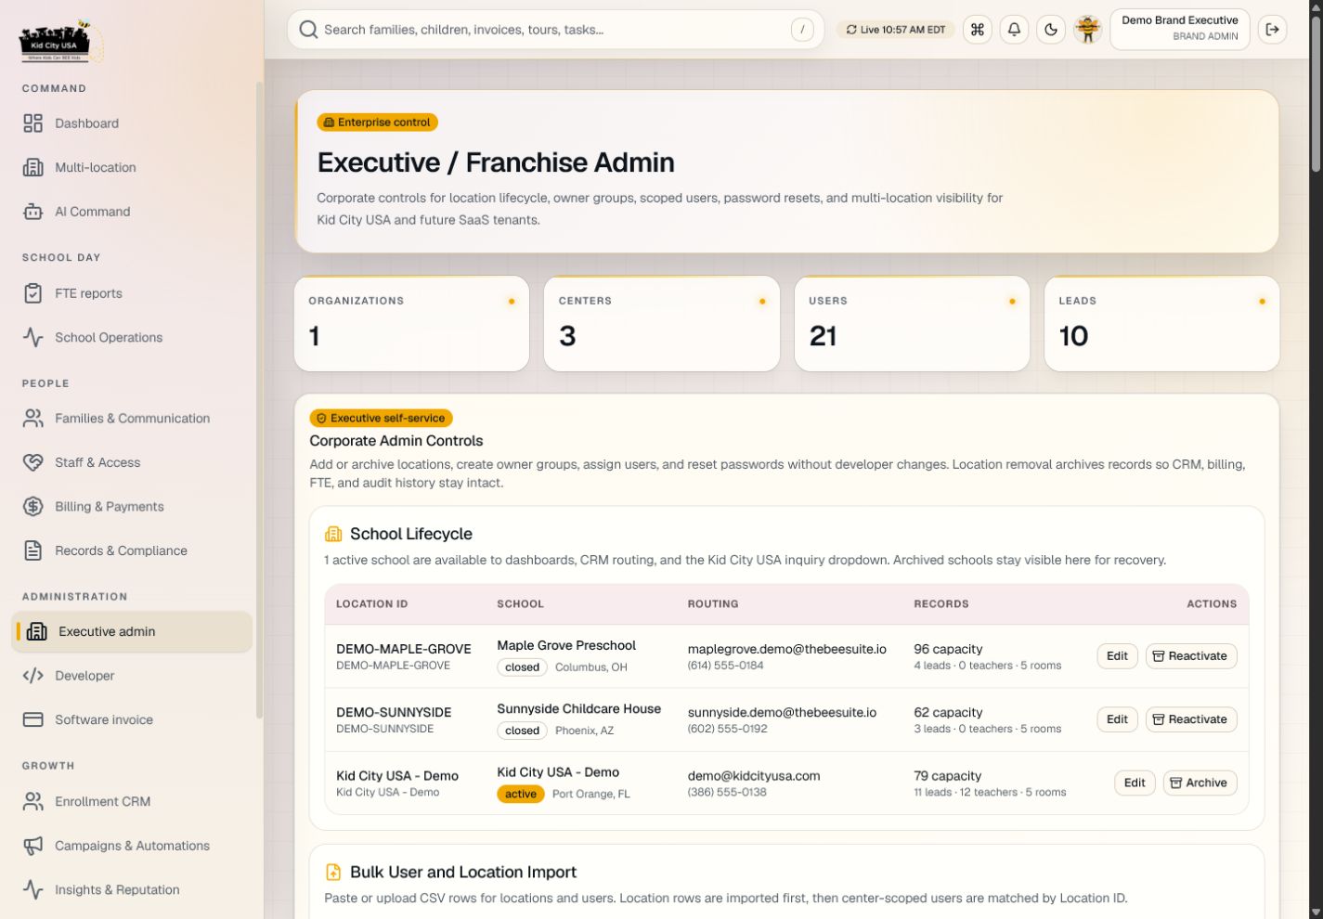The height and width of the screenshot is (919, 1323).
Task: Open the command palette shortcut icon
Action: [978, 30]
